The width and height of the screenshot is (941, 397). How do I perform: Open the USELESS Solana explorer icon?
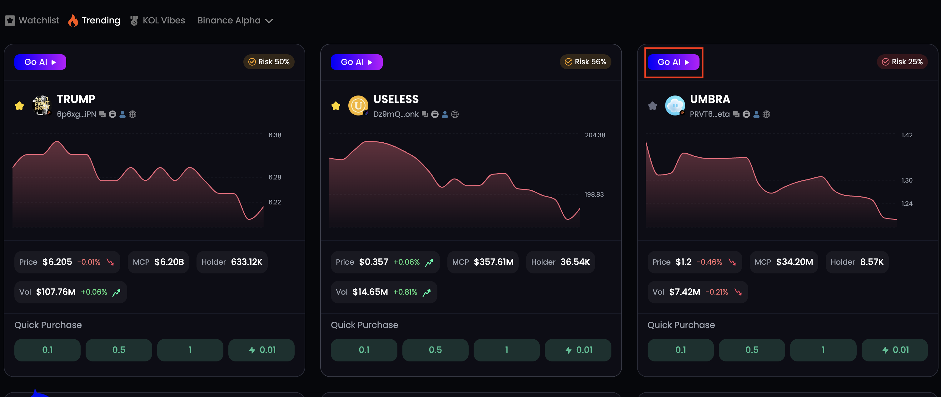tap(435, 114)
